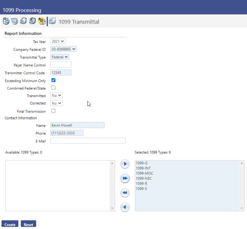Screen dimensions: 247x229
Task: Click double right arrow to add all types
Action: 125,179
